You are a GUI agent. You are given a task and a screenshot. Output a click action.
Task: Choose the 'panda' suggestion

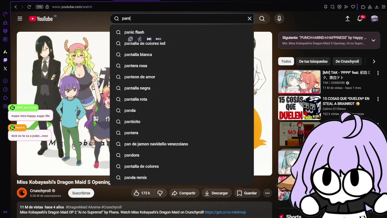[182, 111]
